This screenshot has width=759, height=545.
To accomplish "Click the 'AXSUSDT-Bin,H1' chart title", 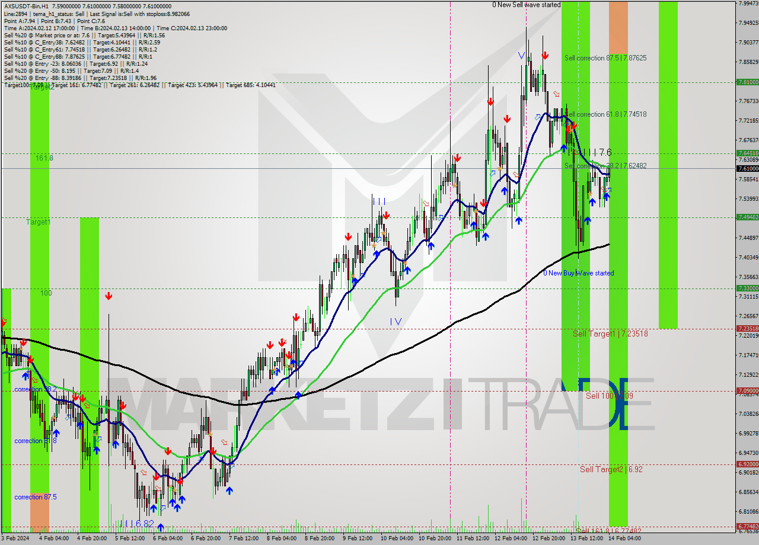I will [27, 5].
